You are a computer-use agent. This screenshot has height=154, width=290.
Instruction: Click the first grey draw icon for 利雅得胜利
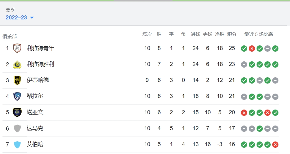tap(244, 64)
